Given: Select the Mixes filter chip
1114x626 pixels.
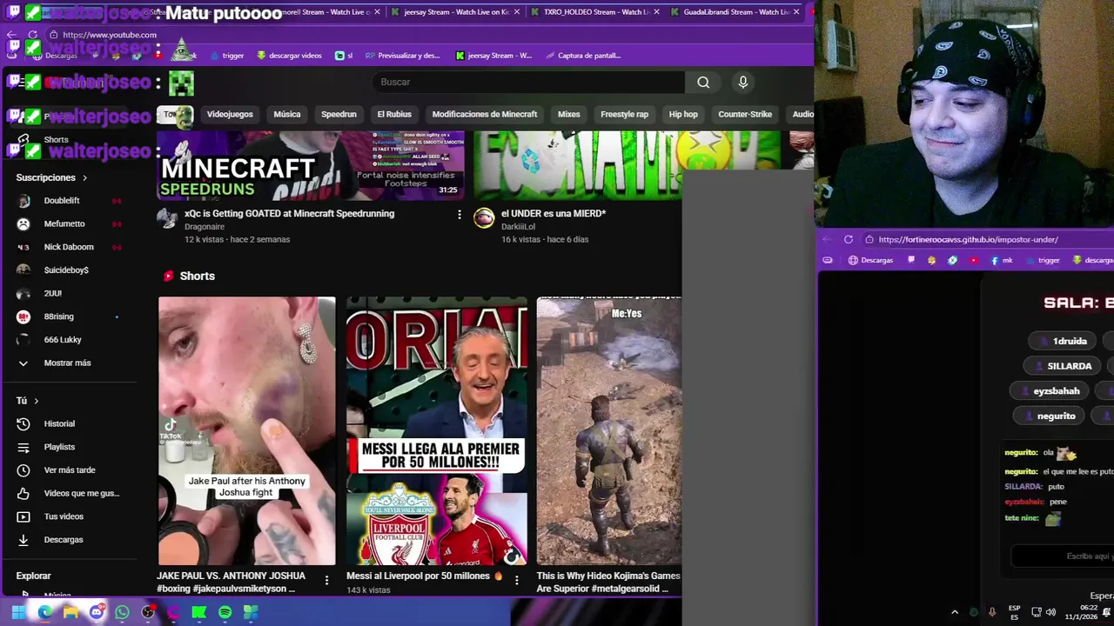Looking at the screenshot, I should coord(569,114).
